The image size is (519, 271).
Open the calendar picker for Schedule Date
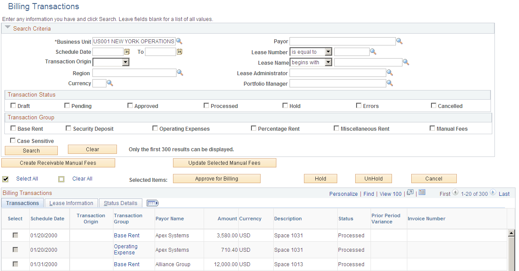click(127, 52)
